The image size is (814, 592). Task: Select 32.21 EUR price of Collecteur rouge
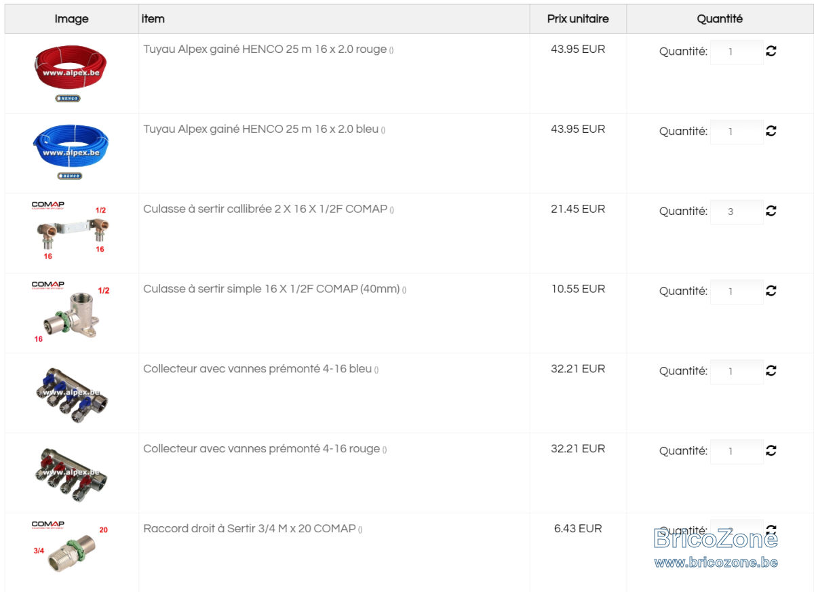coord(578,450)
